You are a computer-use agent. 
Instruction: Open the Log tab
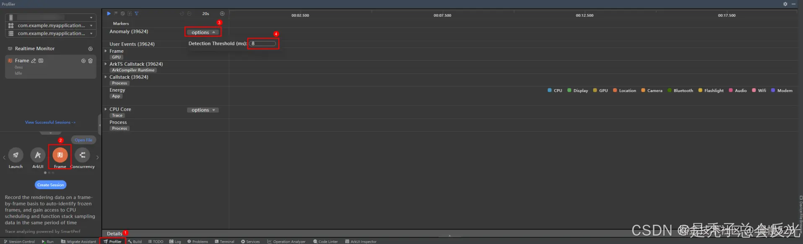coord(175,241)
